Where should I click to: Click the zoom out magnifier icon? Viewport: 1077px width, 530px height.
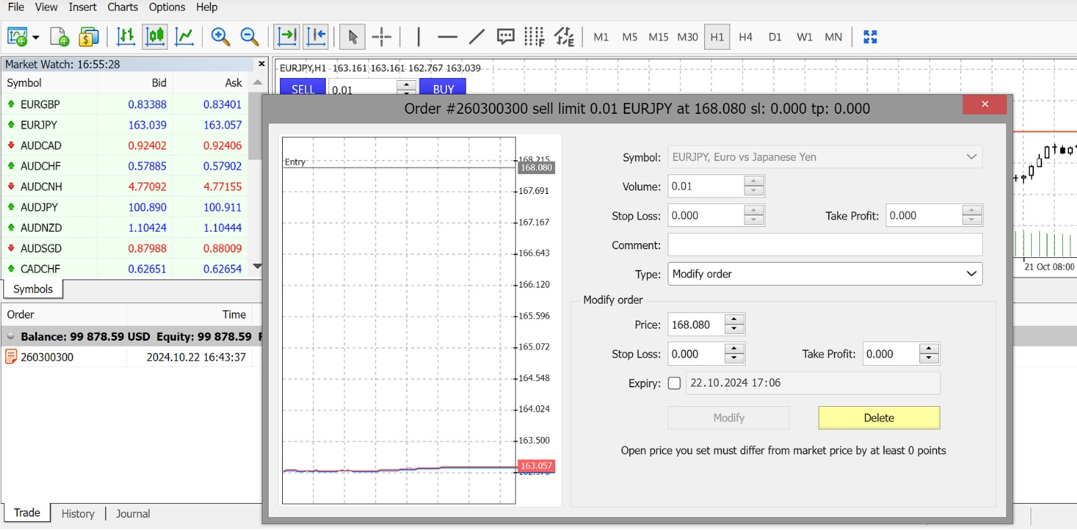click(x=250, y=36)
